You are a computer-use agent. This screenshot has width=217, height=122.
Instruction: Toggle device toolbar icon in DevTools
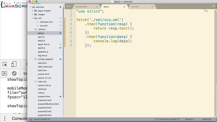tap(14, 64)
